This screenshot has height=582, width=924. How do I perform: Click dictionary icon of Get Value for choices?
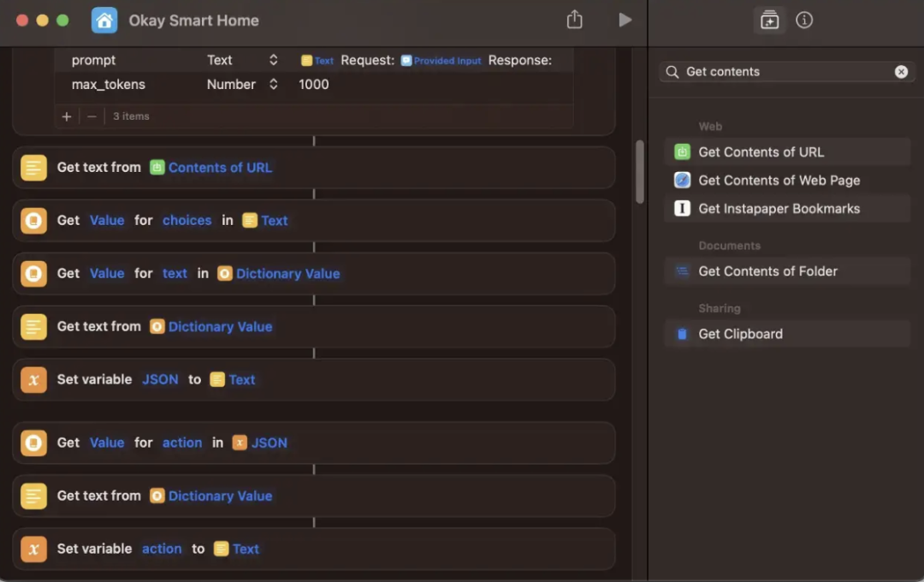click(x=33, y=221)
